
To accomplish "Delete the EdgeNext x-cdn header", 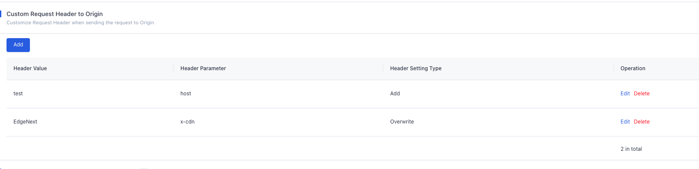I will click(x=642, y=122).
